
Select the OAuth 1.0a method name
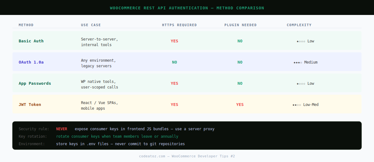pyautogui.click(x=31, y=62)
